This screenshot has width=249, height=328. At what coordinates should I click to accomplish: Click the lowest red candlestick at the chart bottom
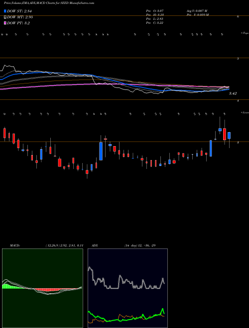[x=87, y=172]
